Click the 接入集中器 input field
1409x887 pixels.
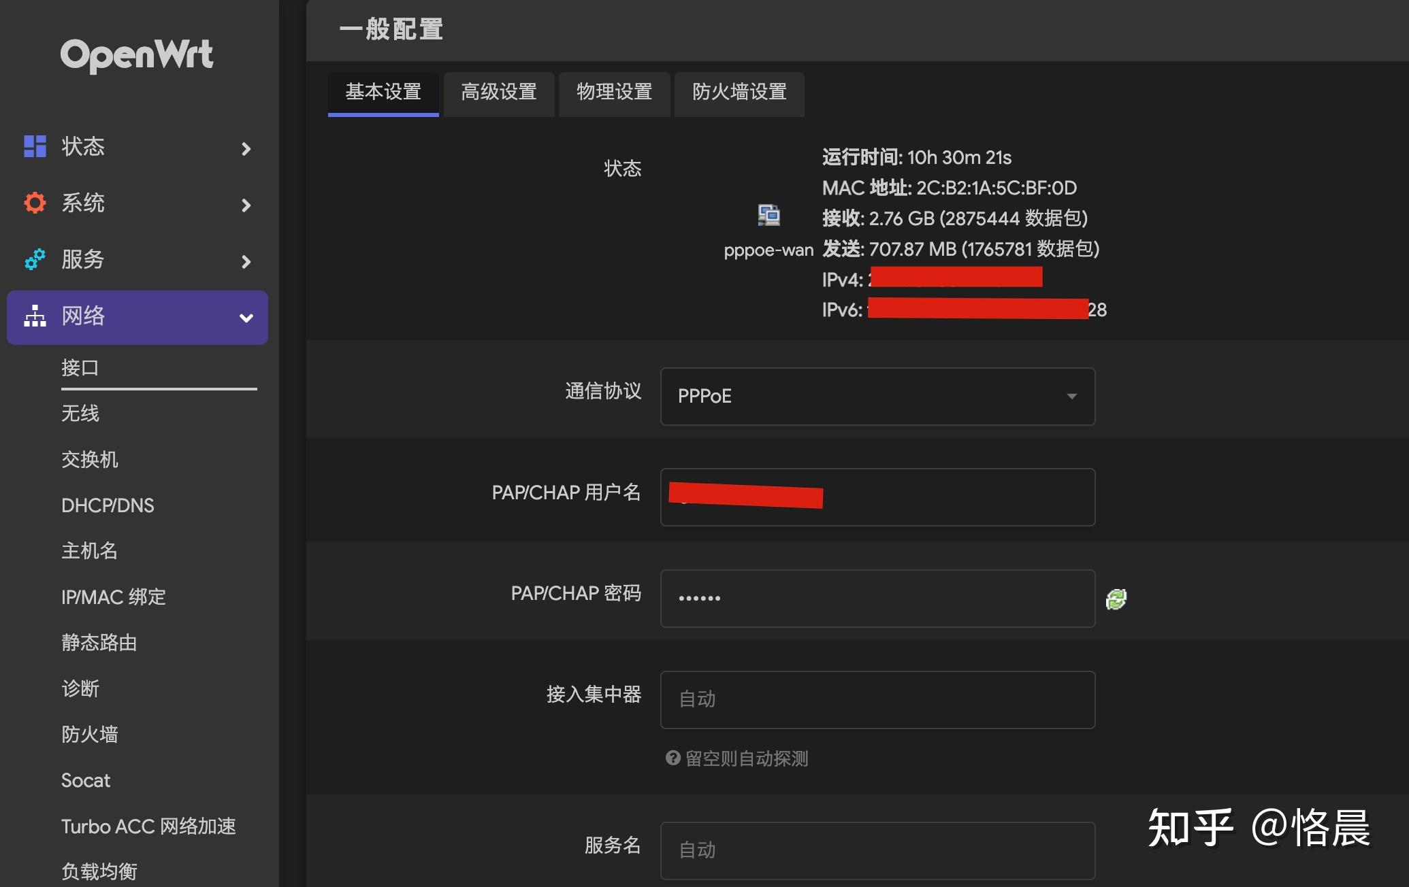click(x=877, y=699)
